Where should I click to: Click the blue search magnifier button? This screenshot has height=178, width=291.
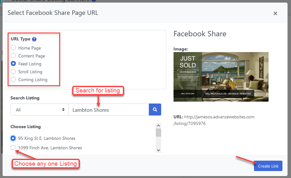tap(155, 110)
